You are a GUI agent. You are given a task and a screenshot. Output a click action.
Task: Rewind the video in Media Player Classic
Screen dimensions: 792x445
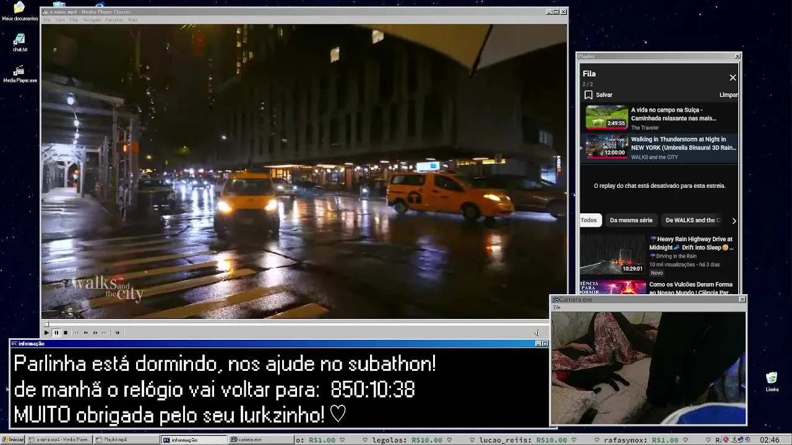(85, 333)
